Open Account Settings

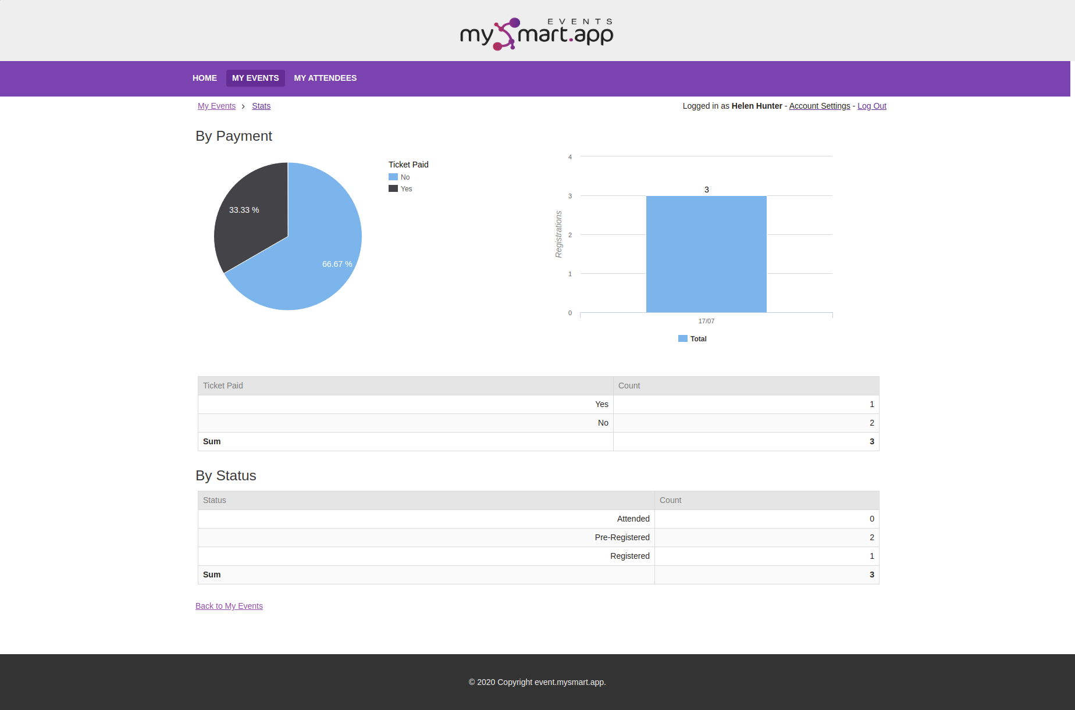819,106
